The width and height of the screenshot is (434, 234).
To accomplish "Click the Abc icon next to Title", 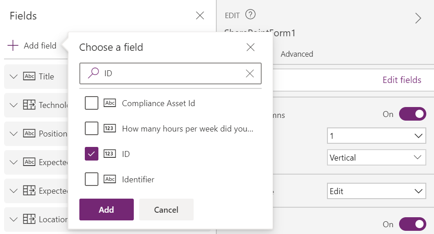I will point(29,76).
